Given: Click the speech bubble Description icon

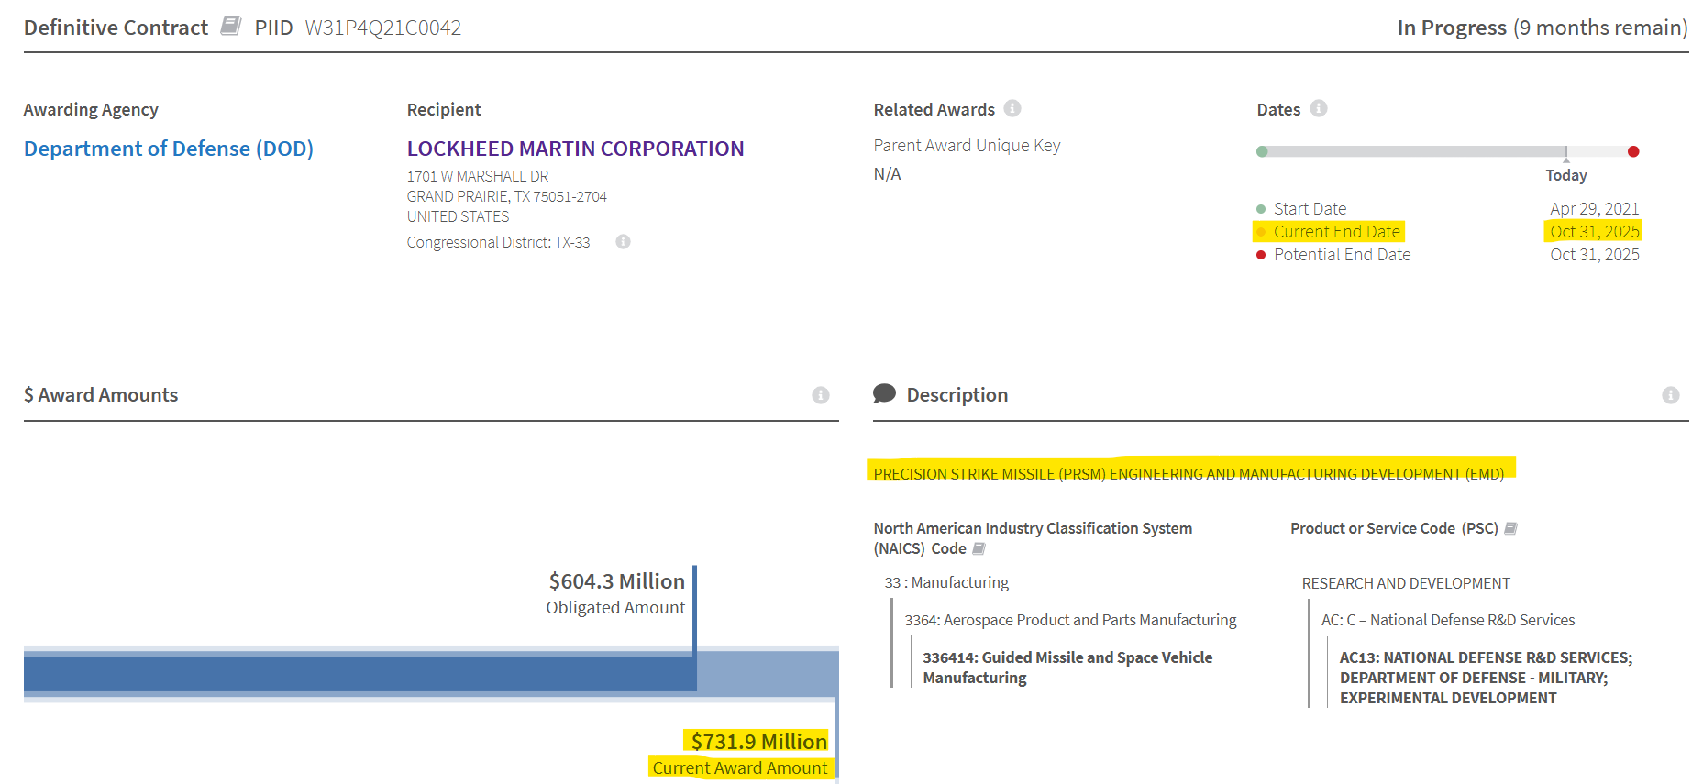Looking at the screenshot, I should (x=884, y=394).
